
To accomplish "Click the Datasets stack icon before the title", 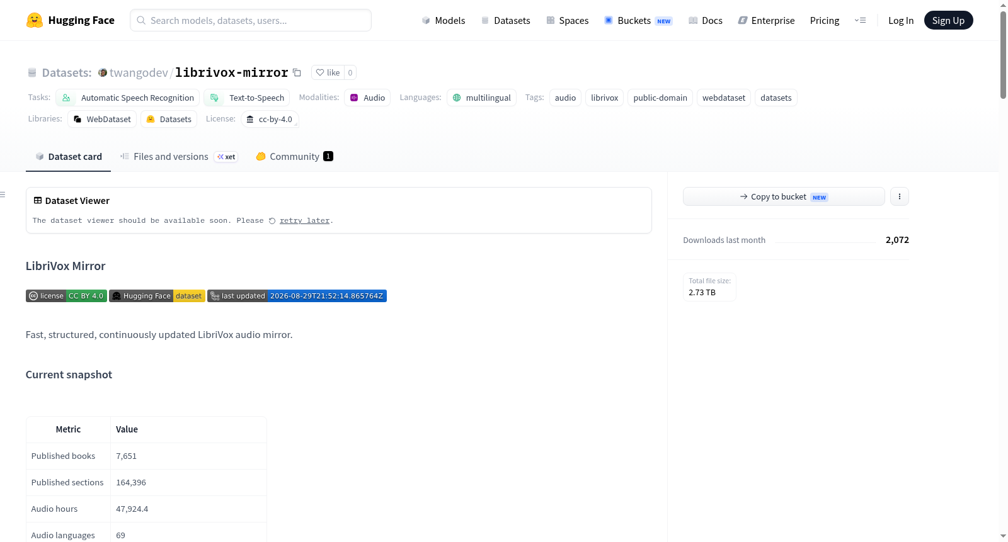I will 32,72.
